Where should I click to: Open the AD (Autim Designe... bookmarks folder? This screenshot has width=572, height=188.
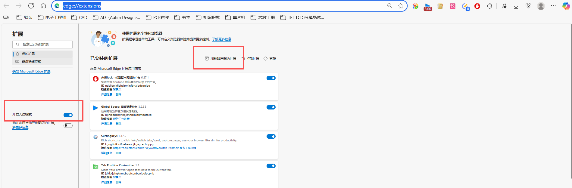[x=116, y=17]
